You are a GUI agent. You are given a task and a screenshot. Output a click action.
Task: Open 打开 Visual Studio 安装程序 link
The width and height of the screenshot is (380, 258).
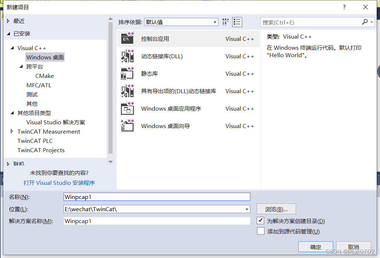(x=59, y=183)
